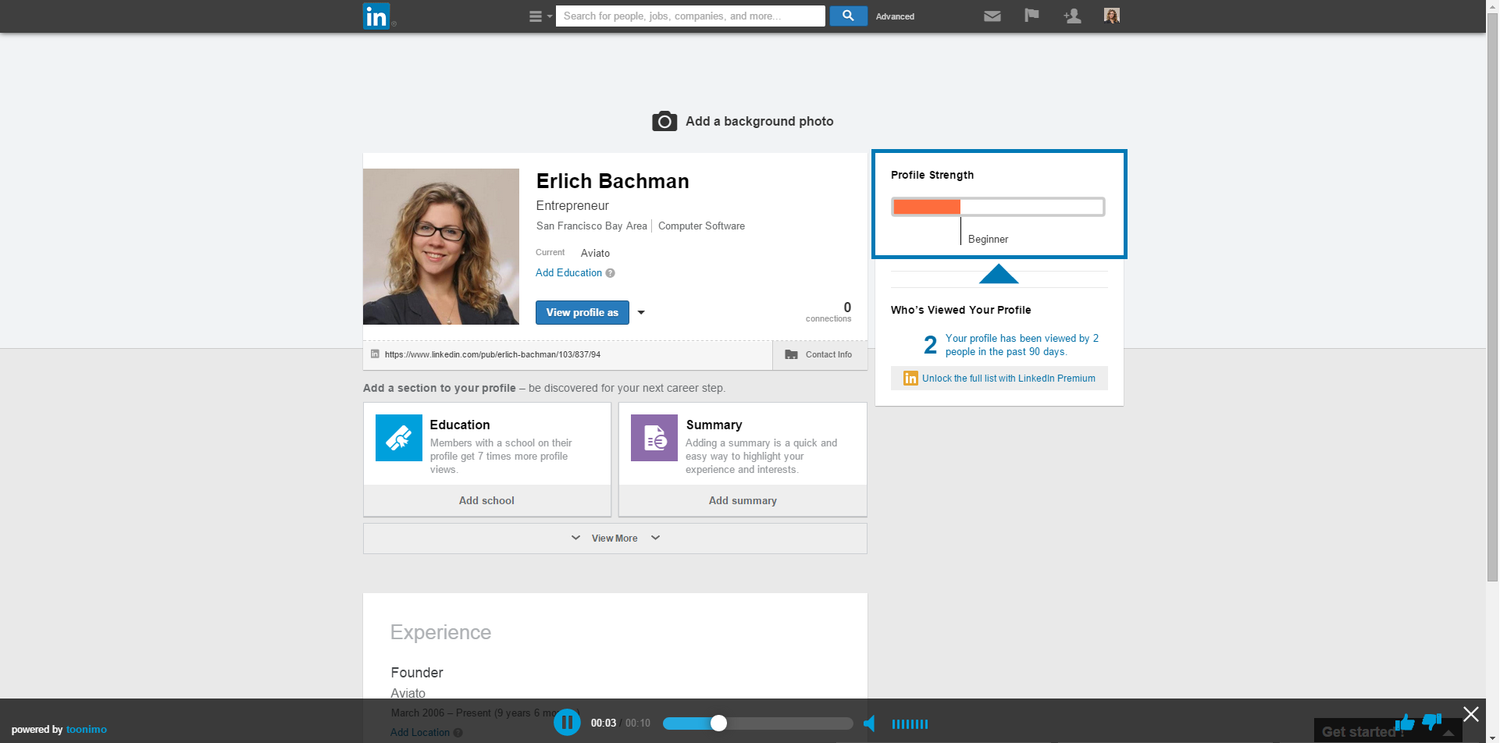The width and height of the screenshot is (1500, 743).
Task: Click the camera icon to add background photo
Action: tap(664, 121)
